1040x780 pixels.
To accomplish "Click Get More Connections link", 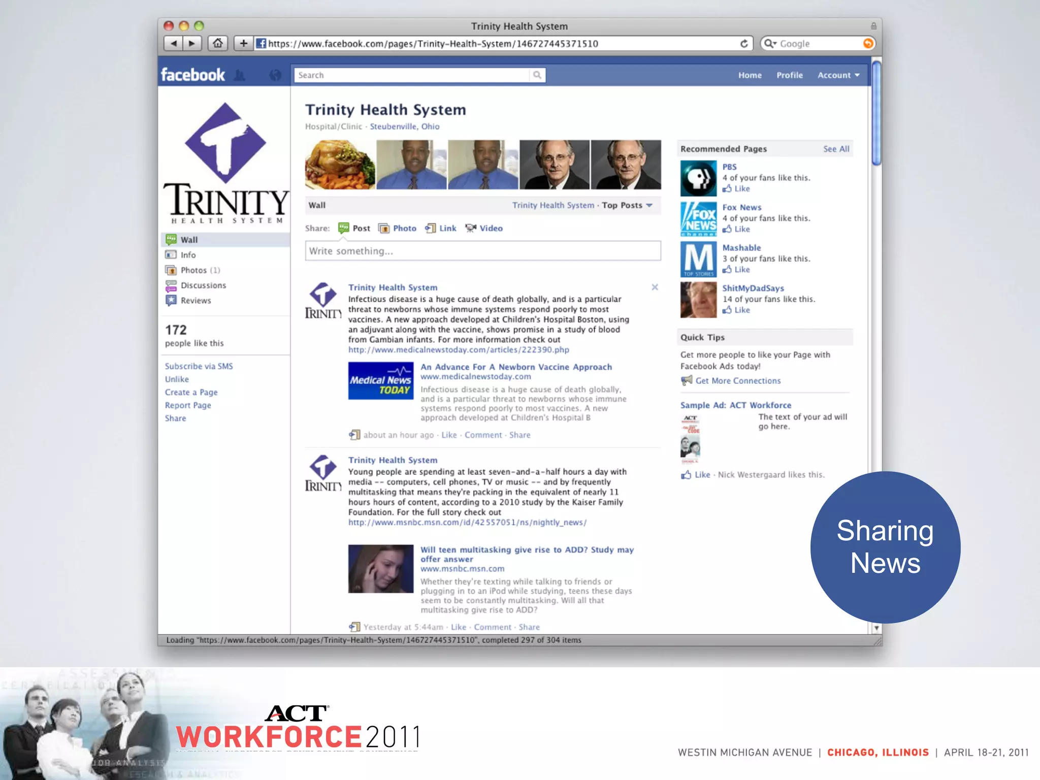I will 738,381.
